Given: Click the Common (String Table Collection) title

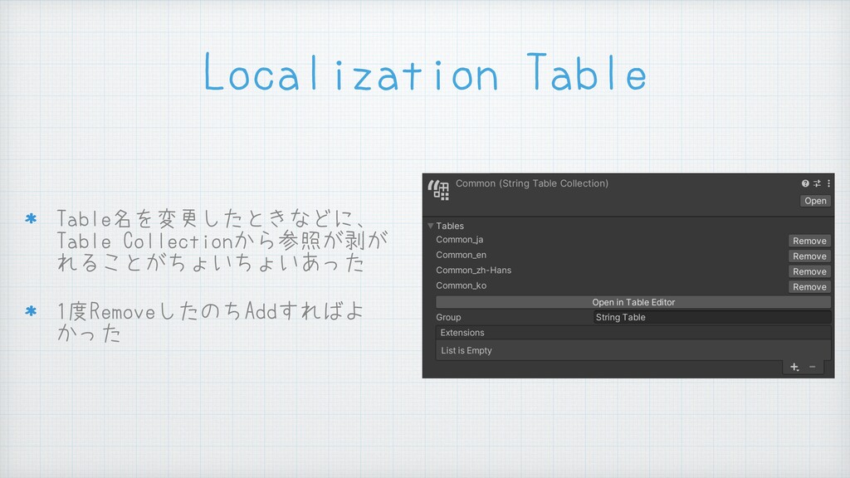Looking at the screenshot, I should 532,183.
